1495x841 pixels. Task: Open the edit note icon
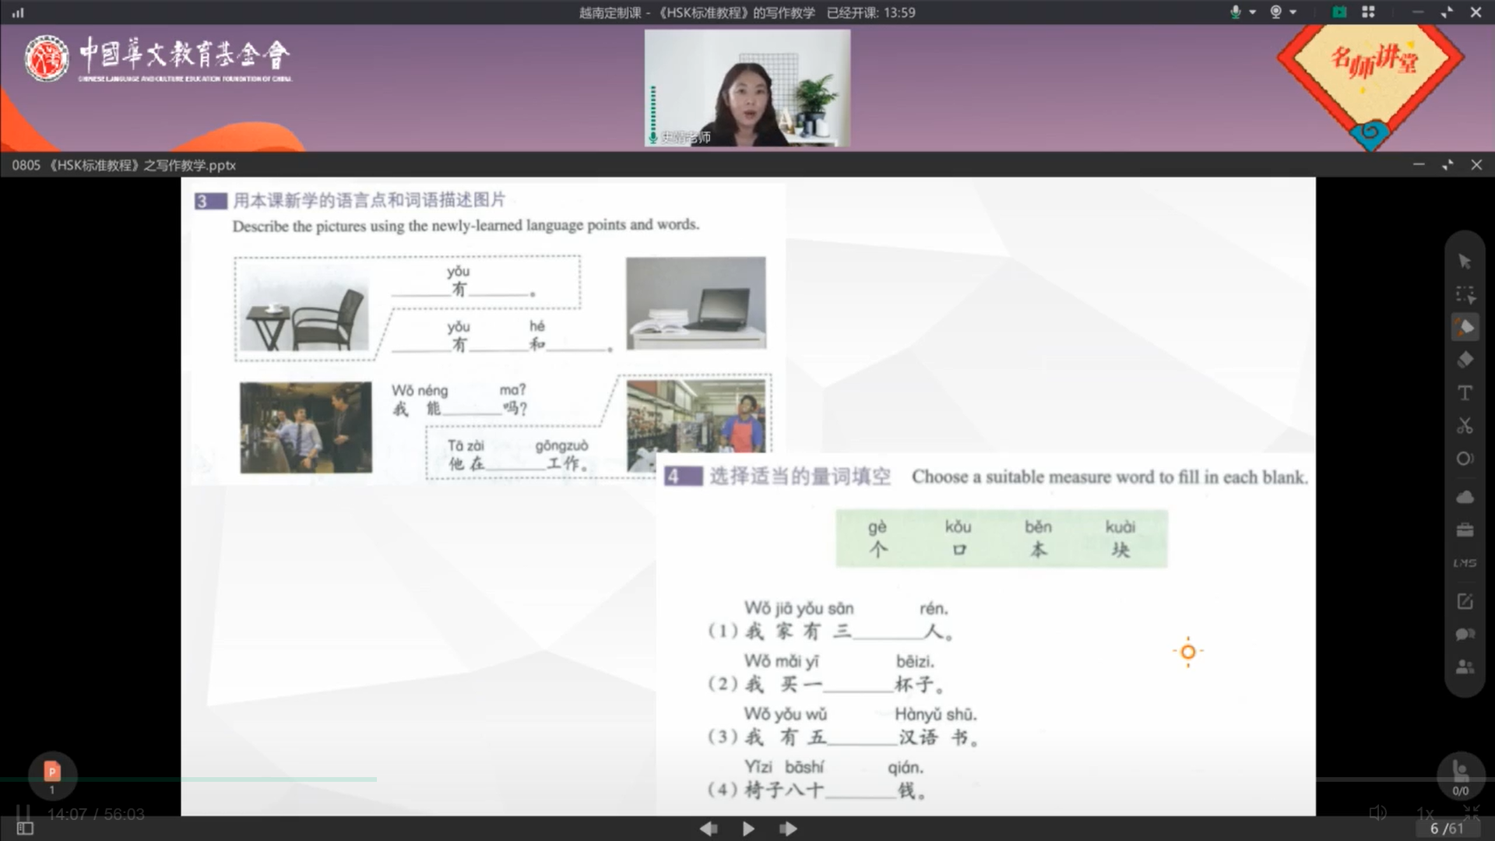click(1465, 601)
